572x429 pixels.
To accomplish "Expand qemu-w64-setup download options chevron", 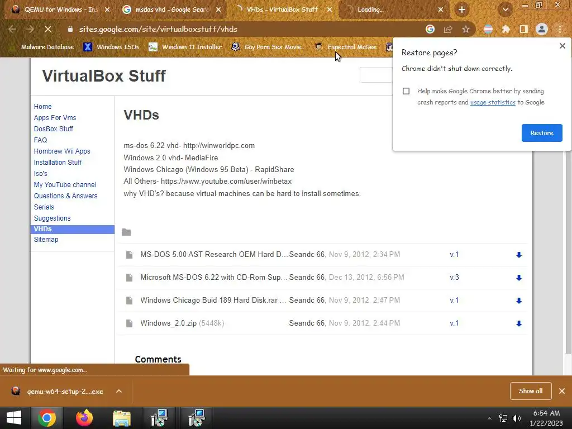I will [x=119, y=391].
